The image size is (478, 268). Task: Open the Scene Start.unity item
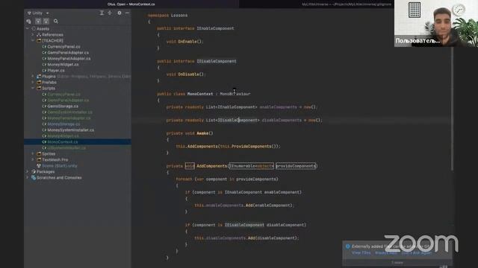pos(60,165)
